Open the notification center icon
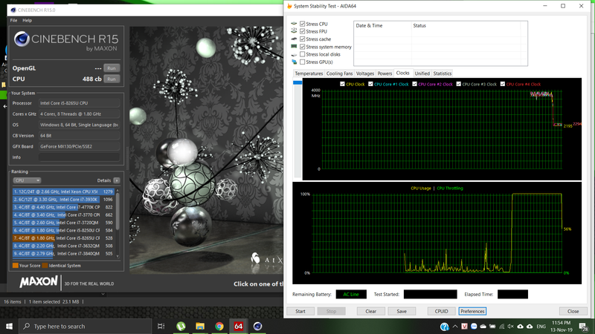This screenshot has height=334, width=595. tap(584, 326)
